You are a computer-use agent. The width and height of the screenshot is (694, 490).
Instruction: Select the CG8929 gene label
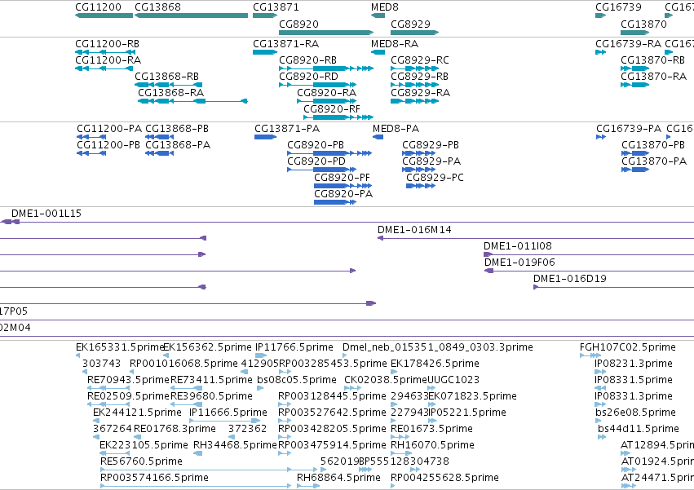(410, 24)
